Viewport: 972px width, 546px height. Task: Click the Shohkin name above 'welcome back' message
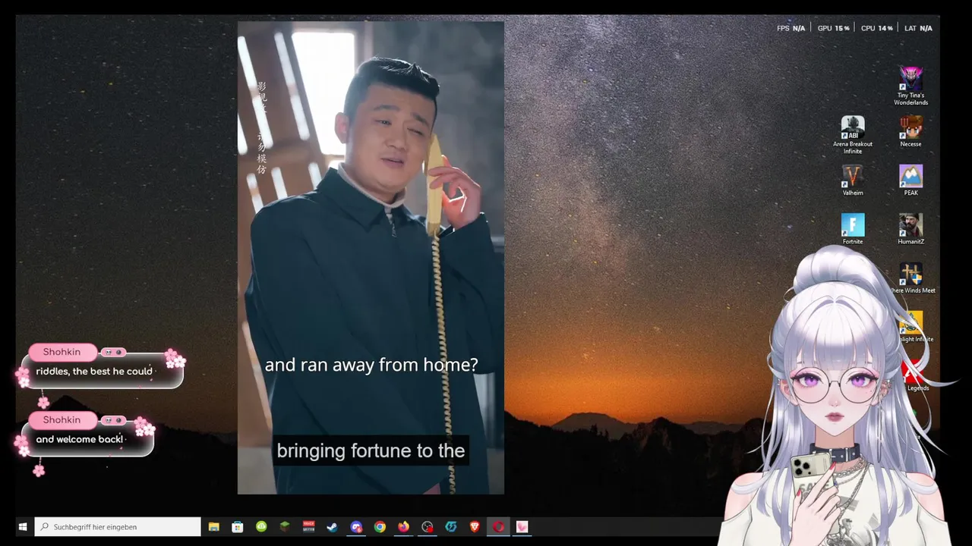point(62,419)
